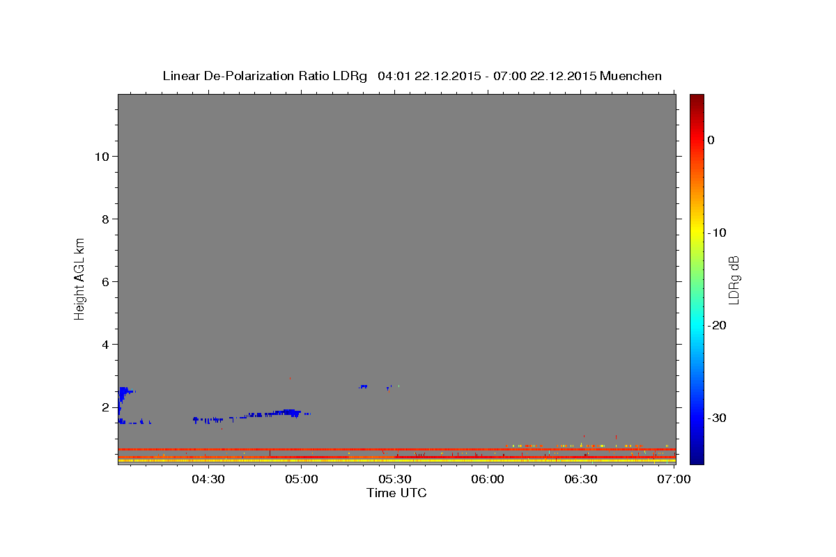Screen dimensions: 836x557
Task: Click the 'LDRg dB' colorbar label
Action: tap(734, 280)
